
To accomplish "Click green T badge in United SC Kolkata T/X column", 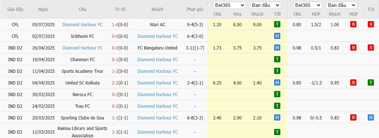I will [x=371, y=83].
